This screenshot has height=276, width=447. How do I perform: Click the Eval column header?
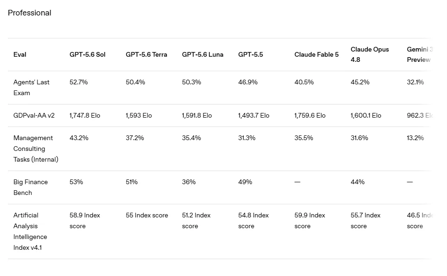coord(20,54)
